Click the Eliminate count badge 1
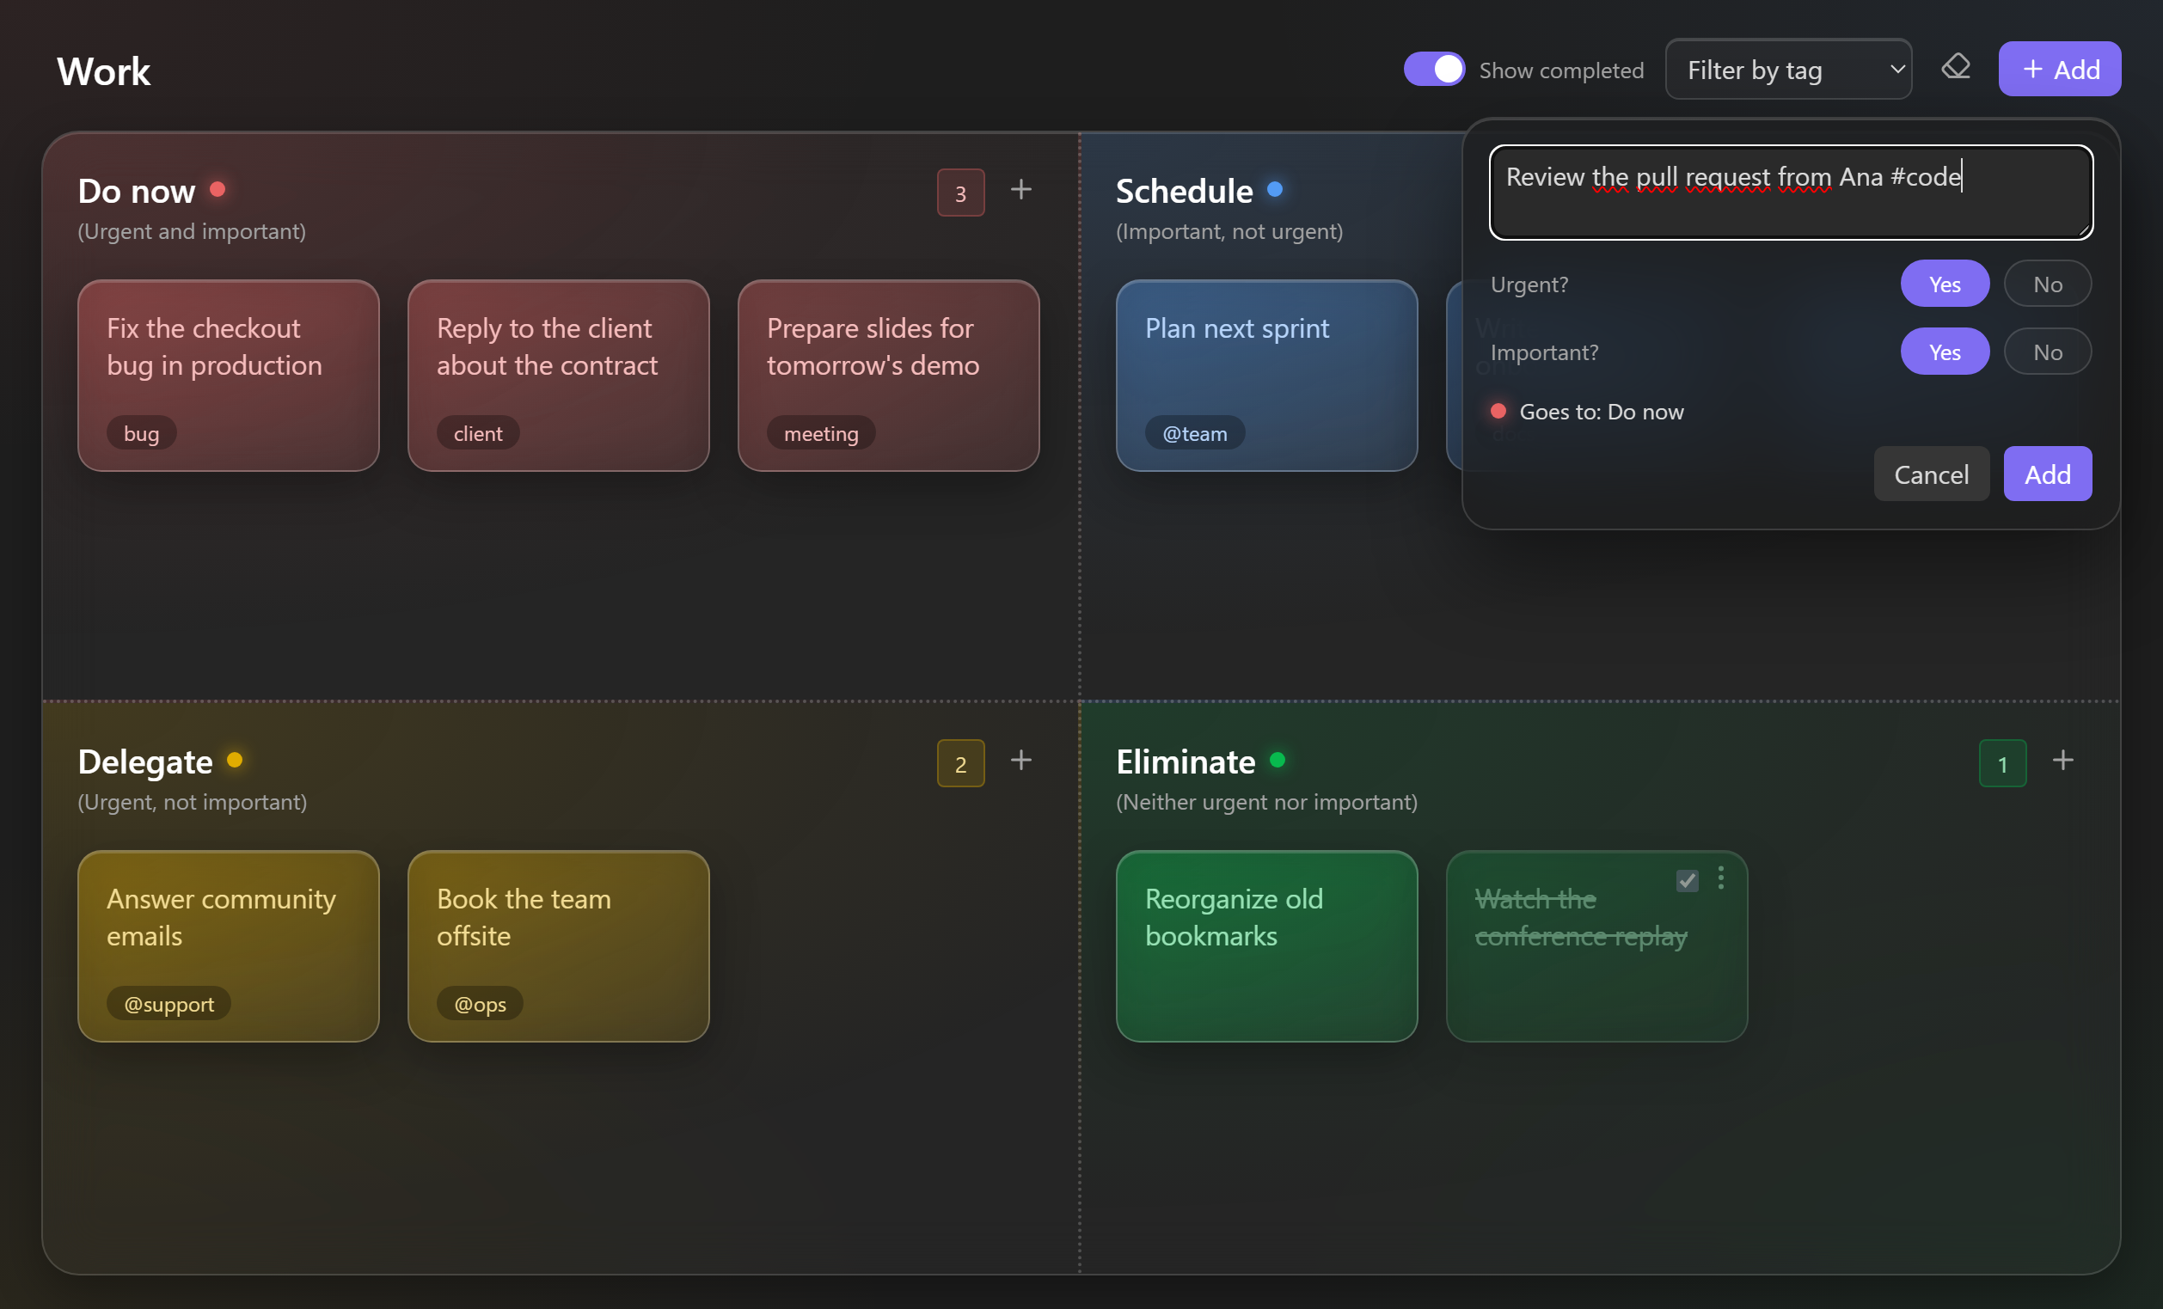Viewport: 2163px width, 1309px height. (x=2002, y=764)
